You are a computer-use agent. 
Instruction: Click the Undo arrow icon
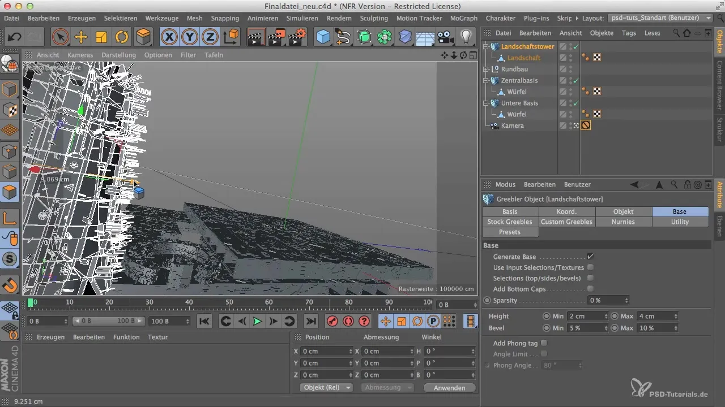pos(15,37)
